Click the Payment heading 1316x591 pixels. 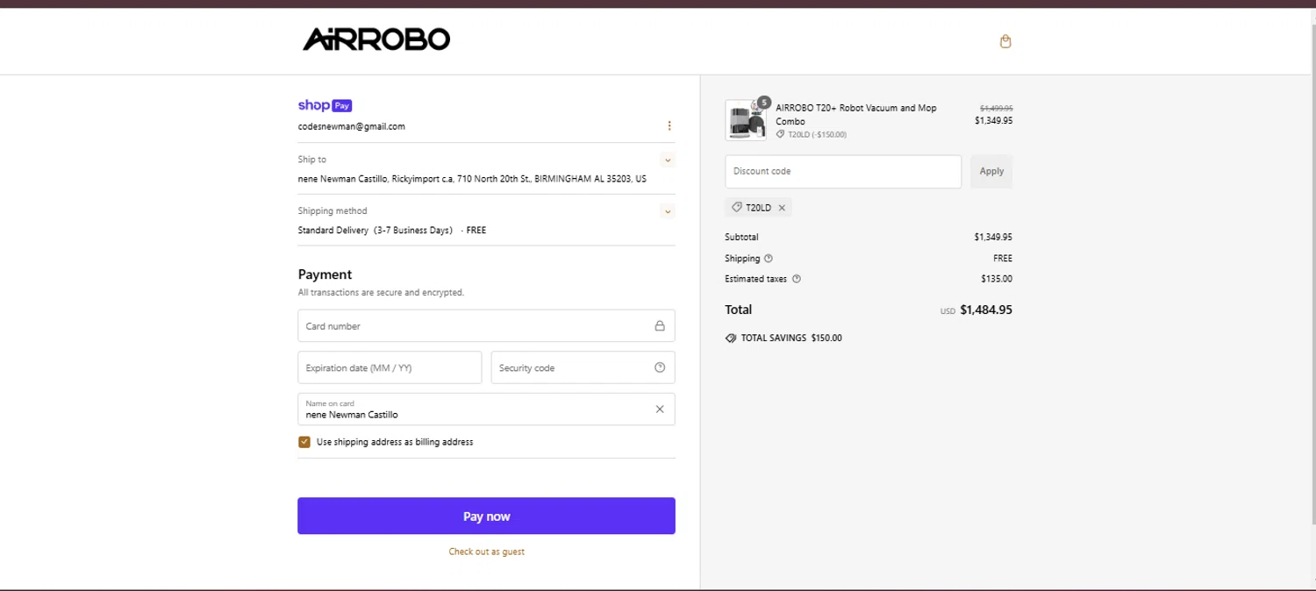point(325,274)
